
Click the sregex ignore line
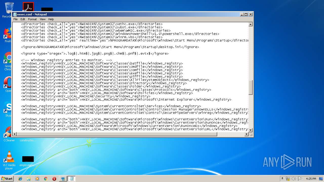point(95,54)
